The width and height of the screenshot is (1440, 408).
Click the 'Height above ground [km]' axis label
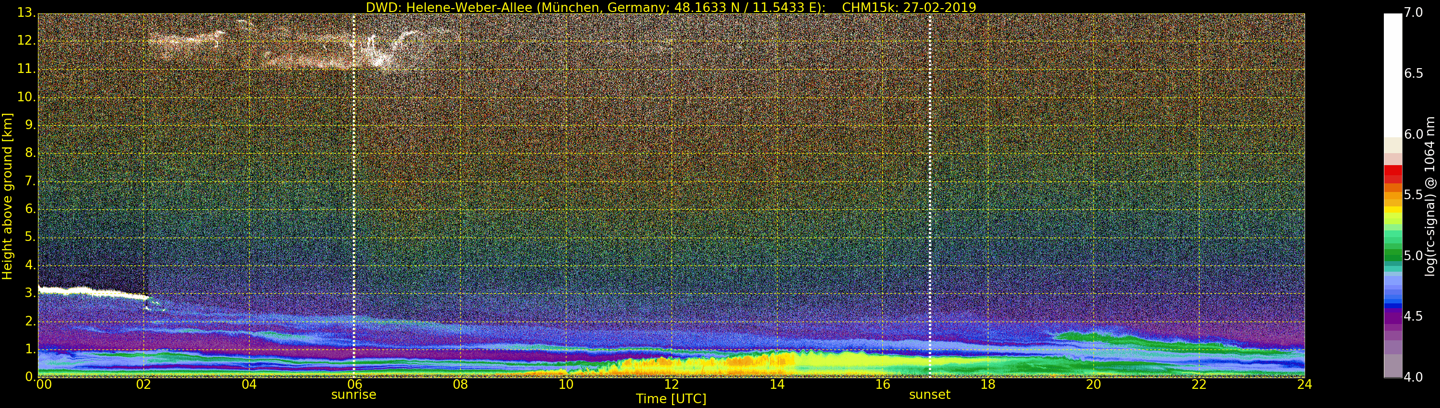point(7,196)
